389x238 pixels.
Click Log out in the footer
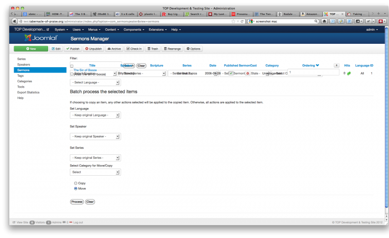tap(78, 222)
